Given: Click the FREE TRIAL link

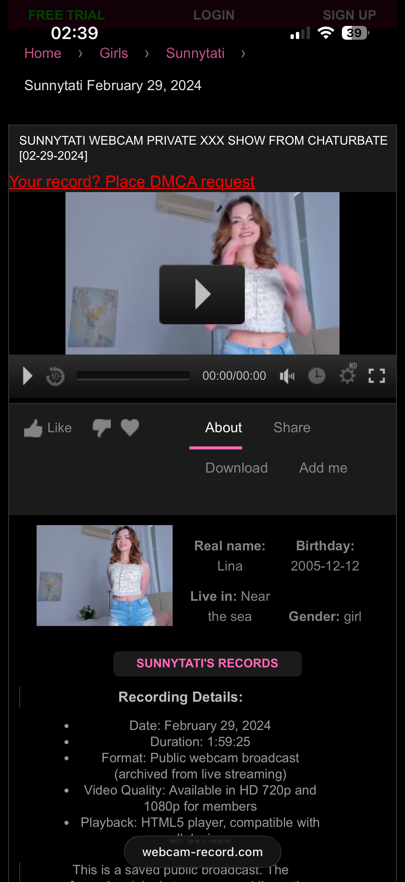Looking at the screenshot, I should 66,15.
